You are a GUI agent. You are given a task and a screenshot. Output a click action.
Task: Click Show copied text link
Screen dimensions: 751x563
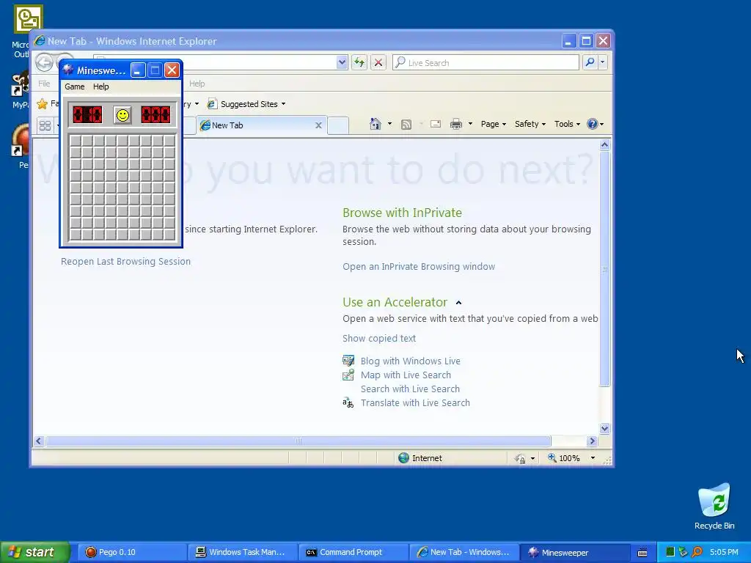[379, 339]
